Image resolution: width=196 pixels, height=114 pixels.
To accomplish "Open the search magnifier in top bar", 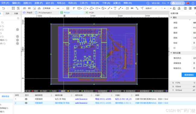I will [x=148, y=3].
